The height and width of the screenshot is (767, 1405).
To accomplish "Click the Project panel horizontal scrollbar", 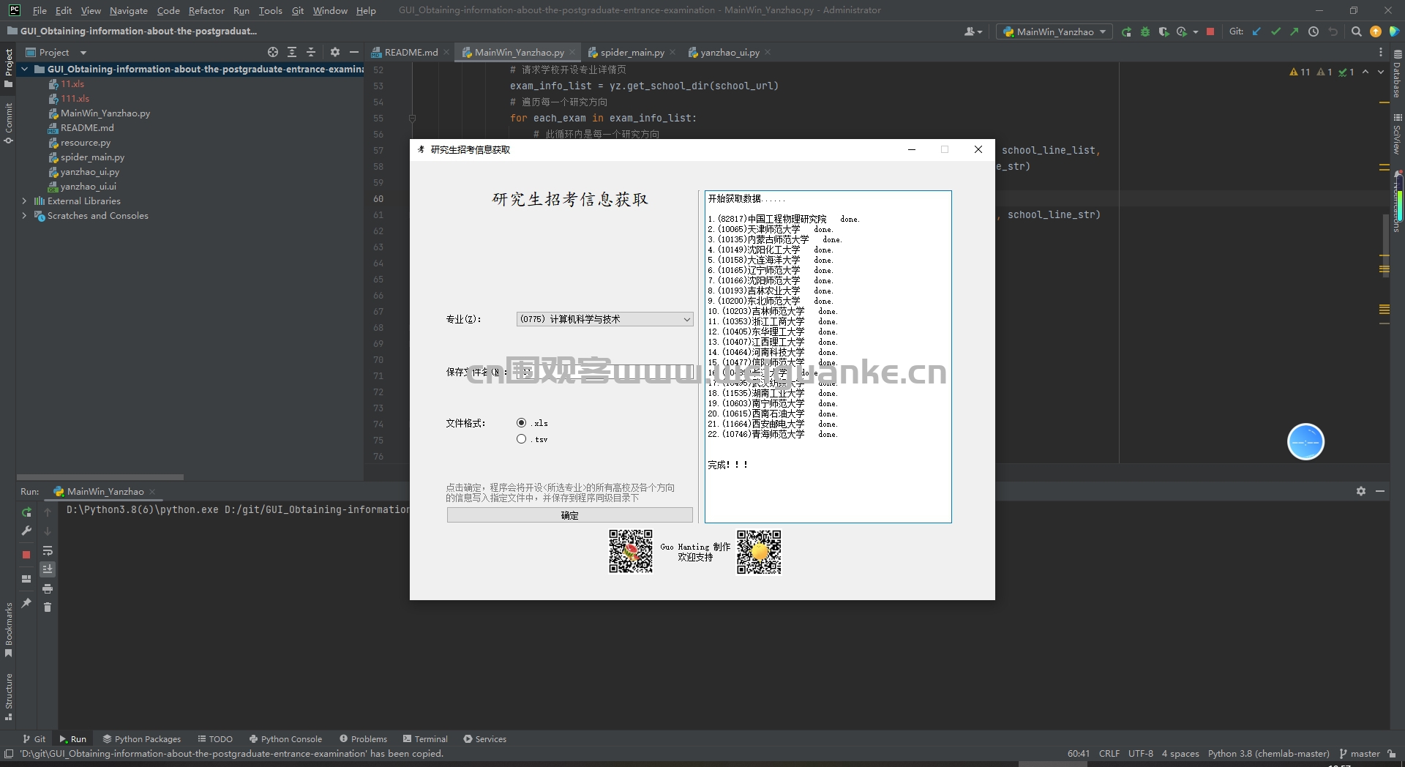I will (x=100, y=476).
